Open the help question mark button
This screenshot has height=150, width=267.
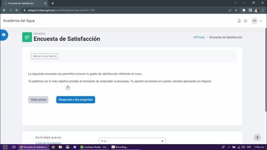click(x=257, y=137)
